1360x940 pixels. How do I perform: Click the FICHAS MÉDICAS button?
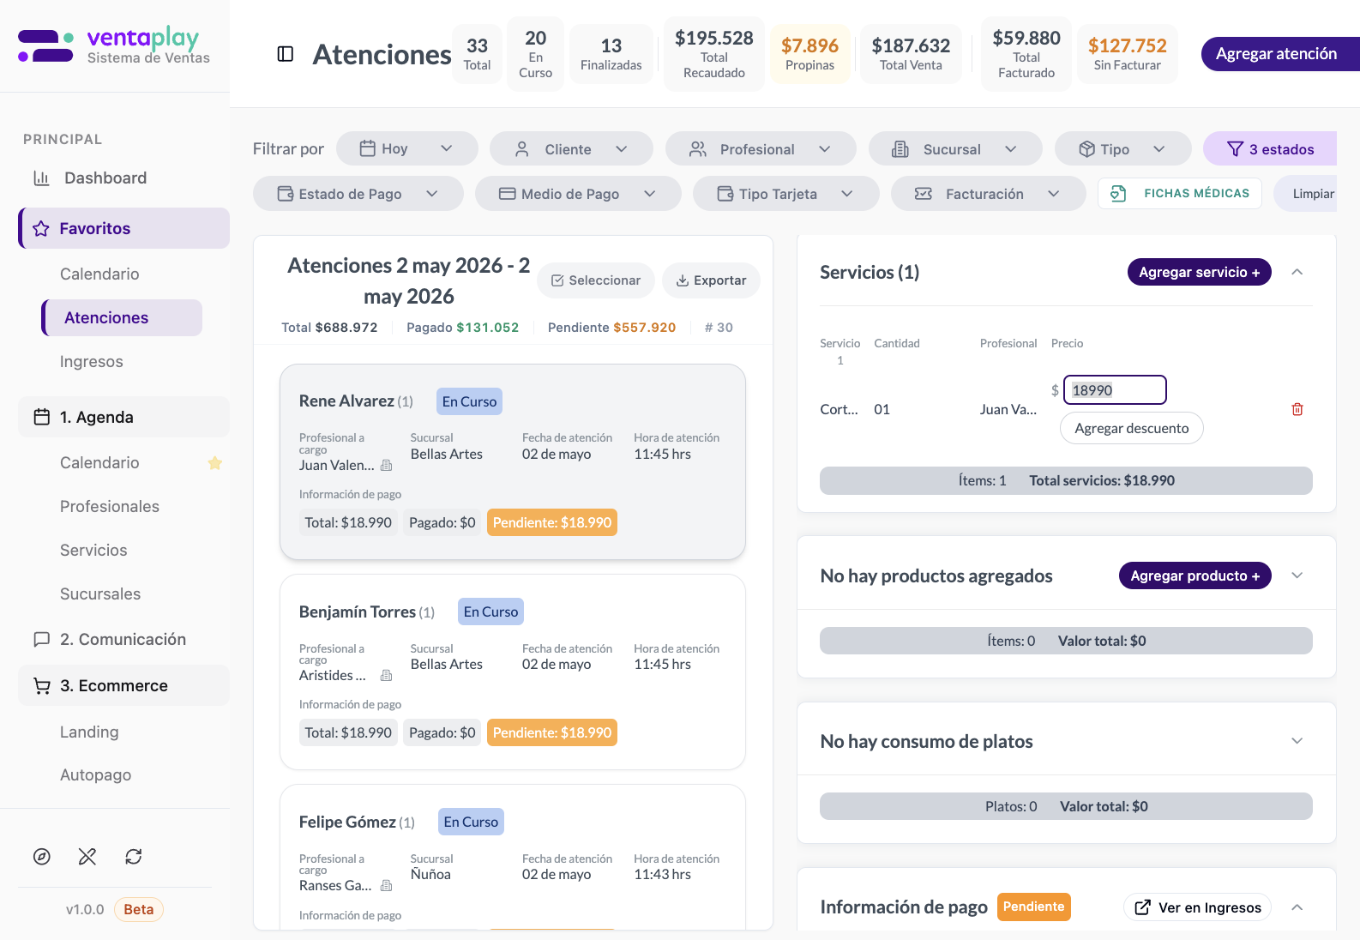(1180, 193)
